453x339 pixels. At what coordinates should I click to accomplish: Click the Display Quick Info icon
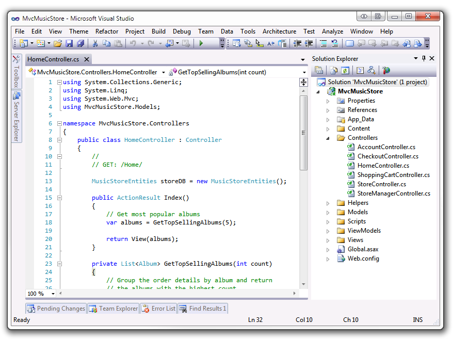coord(260,43)
